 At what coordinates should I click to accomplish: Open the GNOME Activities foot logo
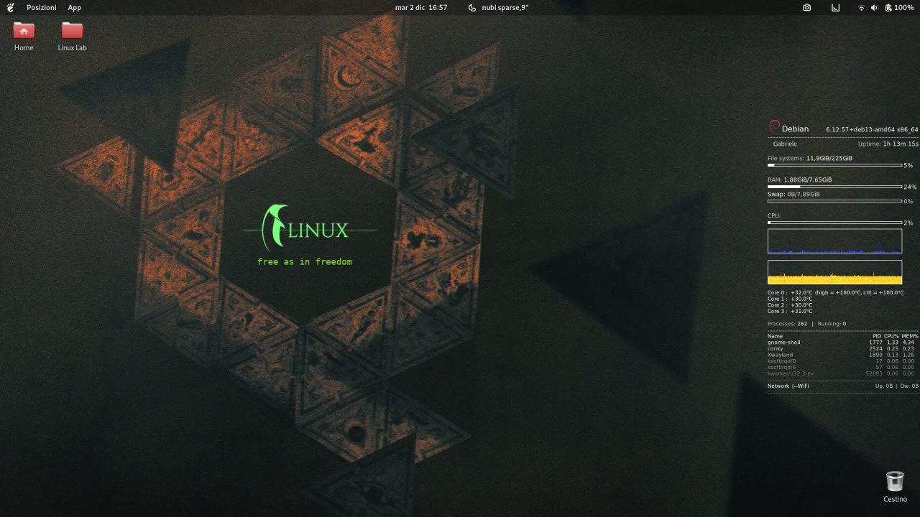tap(10, 7)
